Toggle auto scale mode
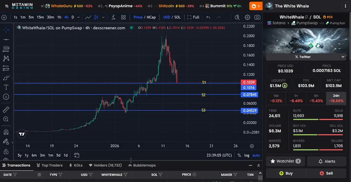This screenshot has height=182, width=351. (x=256, y=155)
